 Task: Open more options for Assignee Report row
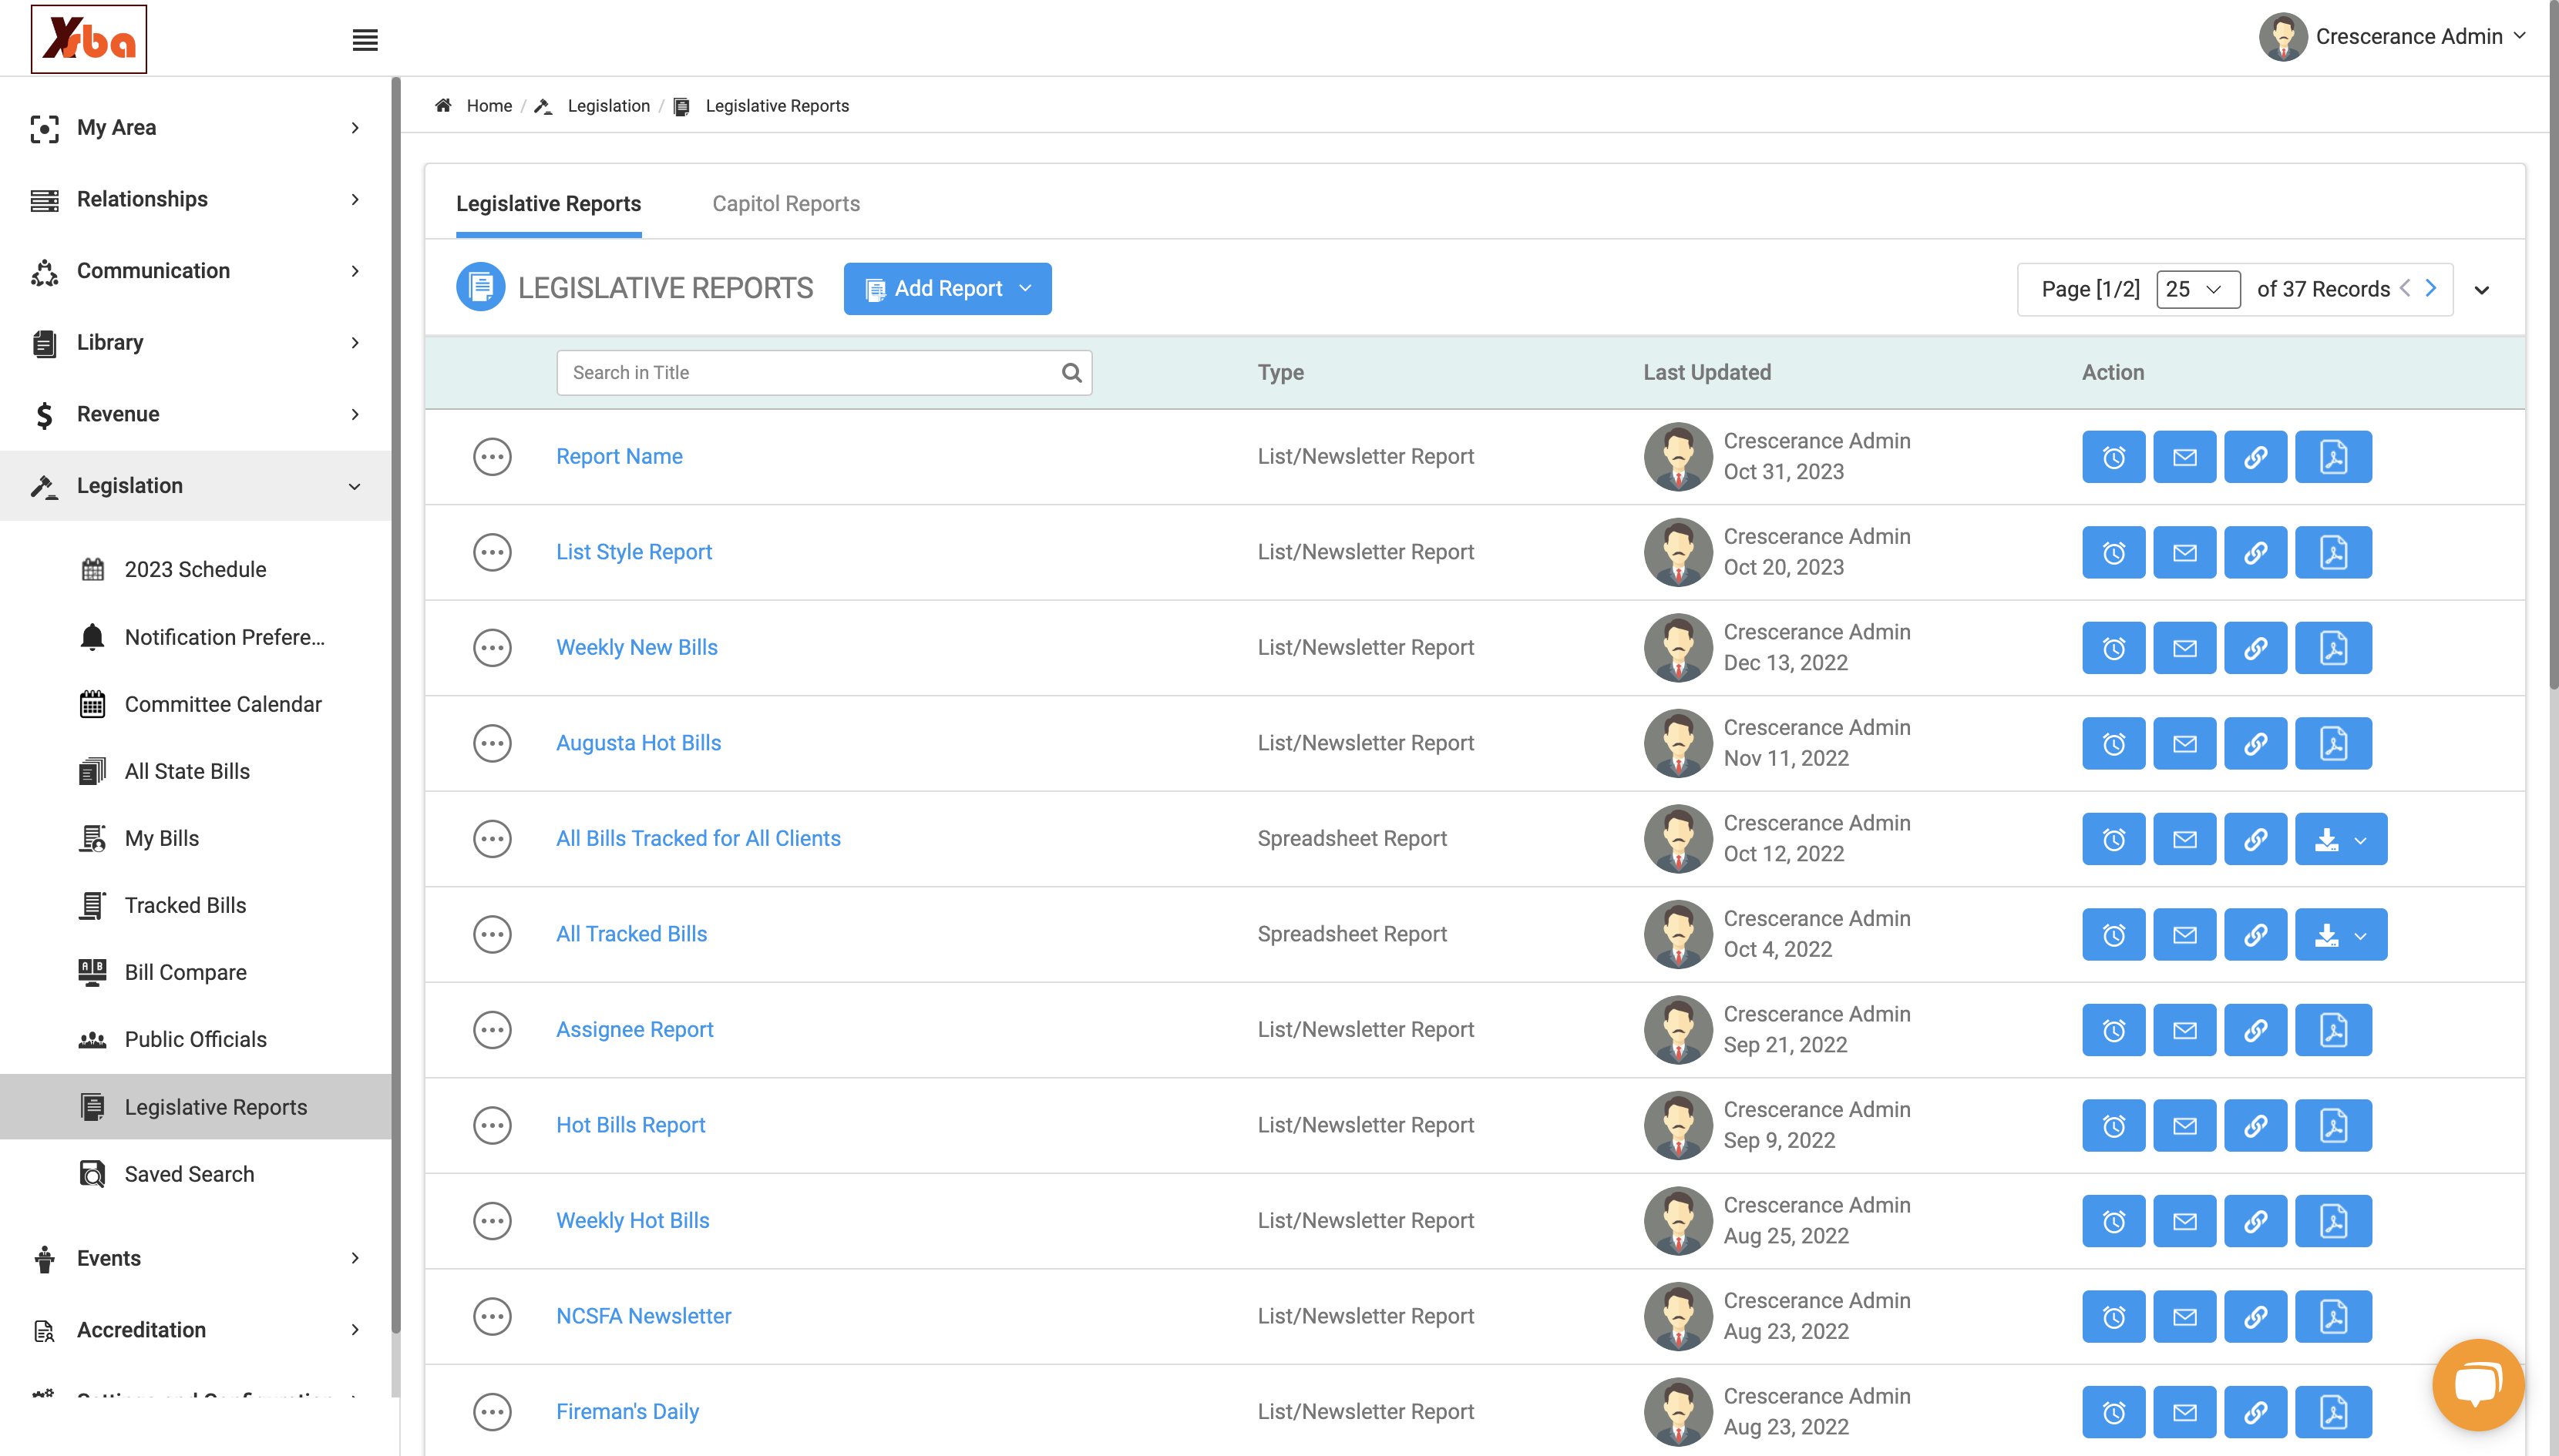(493, 1030)
